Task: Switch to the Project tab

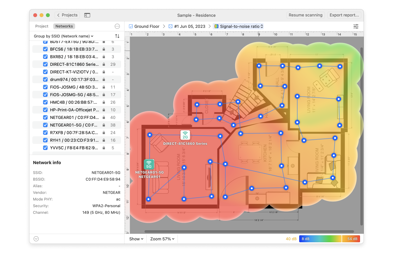Action: (42, 26)
